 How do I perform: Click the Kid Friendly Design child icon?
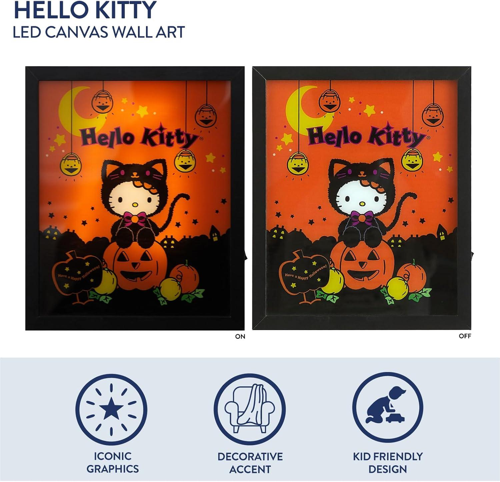pos(388,410)
